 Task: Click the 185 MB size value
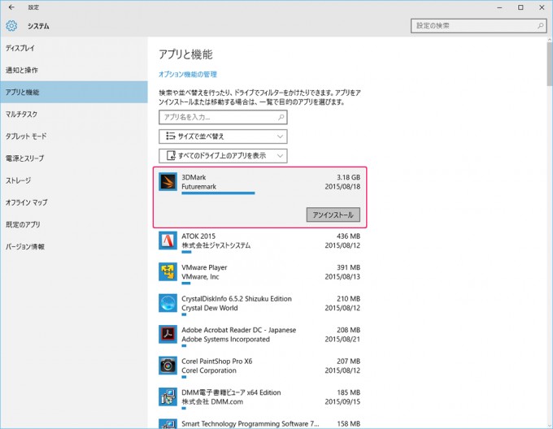pyautogui.click(x=348, y=392)
